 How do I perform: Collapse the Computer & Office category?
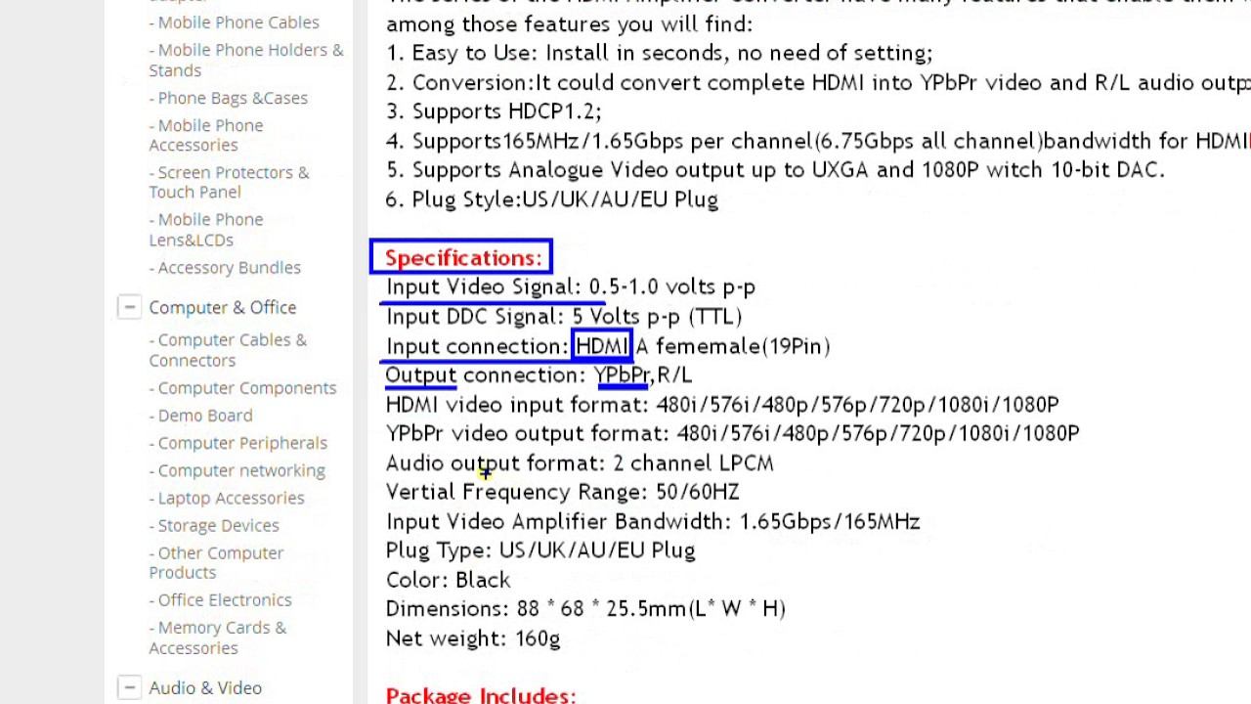click(x=129, y=307)
